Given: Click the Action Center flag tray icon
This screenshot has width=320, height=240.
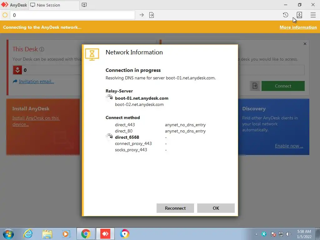Looking at the screenshot, I should (273, 234).
